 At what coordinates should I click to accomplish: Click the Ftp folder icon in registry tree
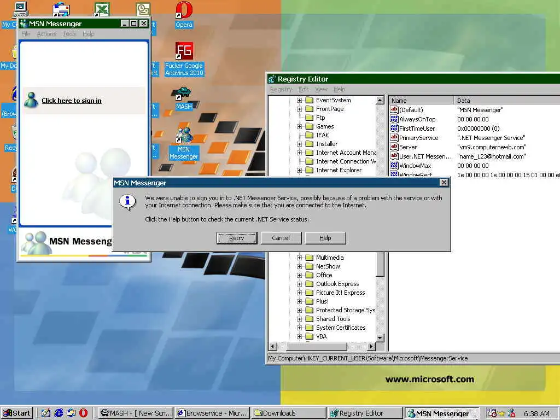coord(310,118)
